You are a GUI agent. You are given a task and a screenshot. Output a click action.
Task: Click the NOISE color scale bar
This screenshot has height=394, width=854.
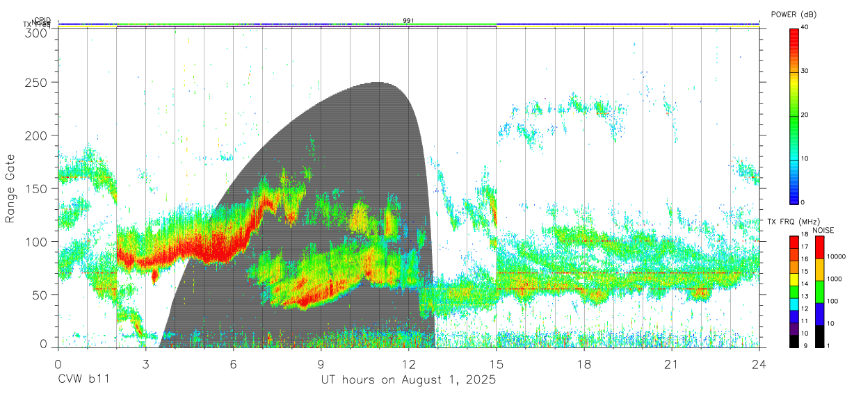click(819, 291)
